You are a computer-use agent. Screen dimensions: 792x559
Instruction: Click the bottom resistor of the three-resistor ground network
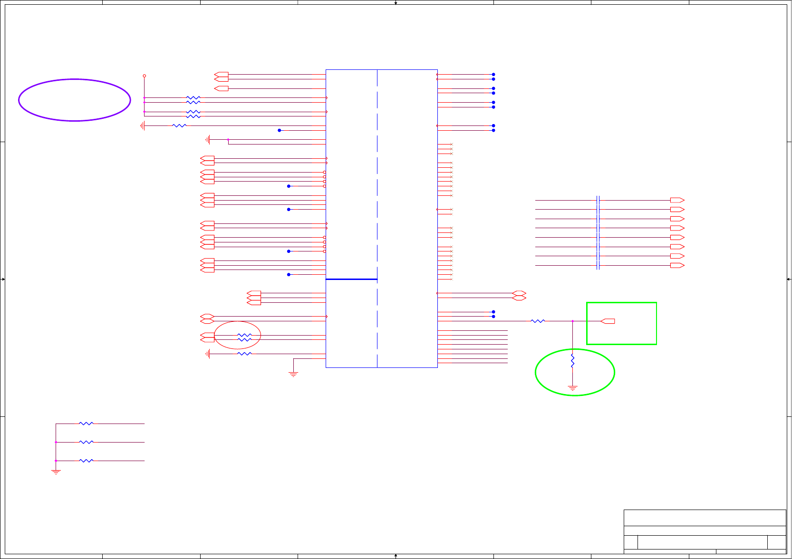click(x=86, y=461)
